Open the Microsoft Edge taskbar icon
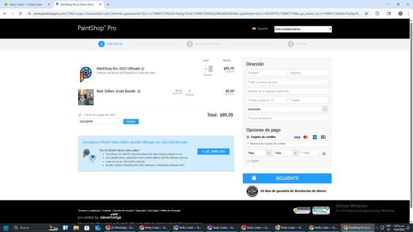413x232 pixels. [97, 227]
